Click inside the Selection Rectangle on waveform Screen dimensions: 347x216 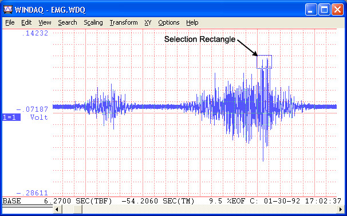(x=264, y=62)
